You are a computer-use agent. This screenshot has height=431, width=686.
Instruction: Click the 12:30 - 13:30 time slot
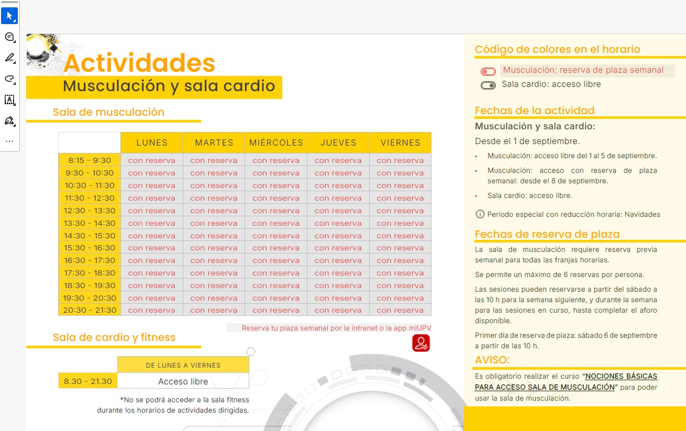coord(90,211)
